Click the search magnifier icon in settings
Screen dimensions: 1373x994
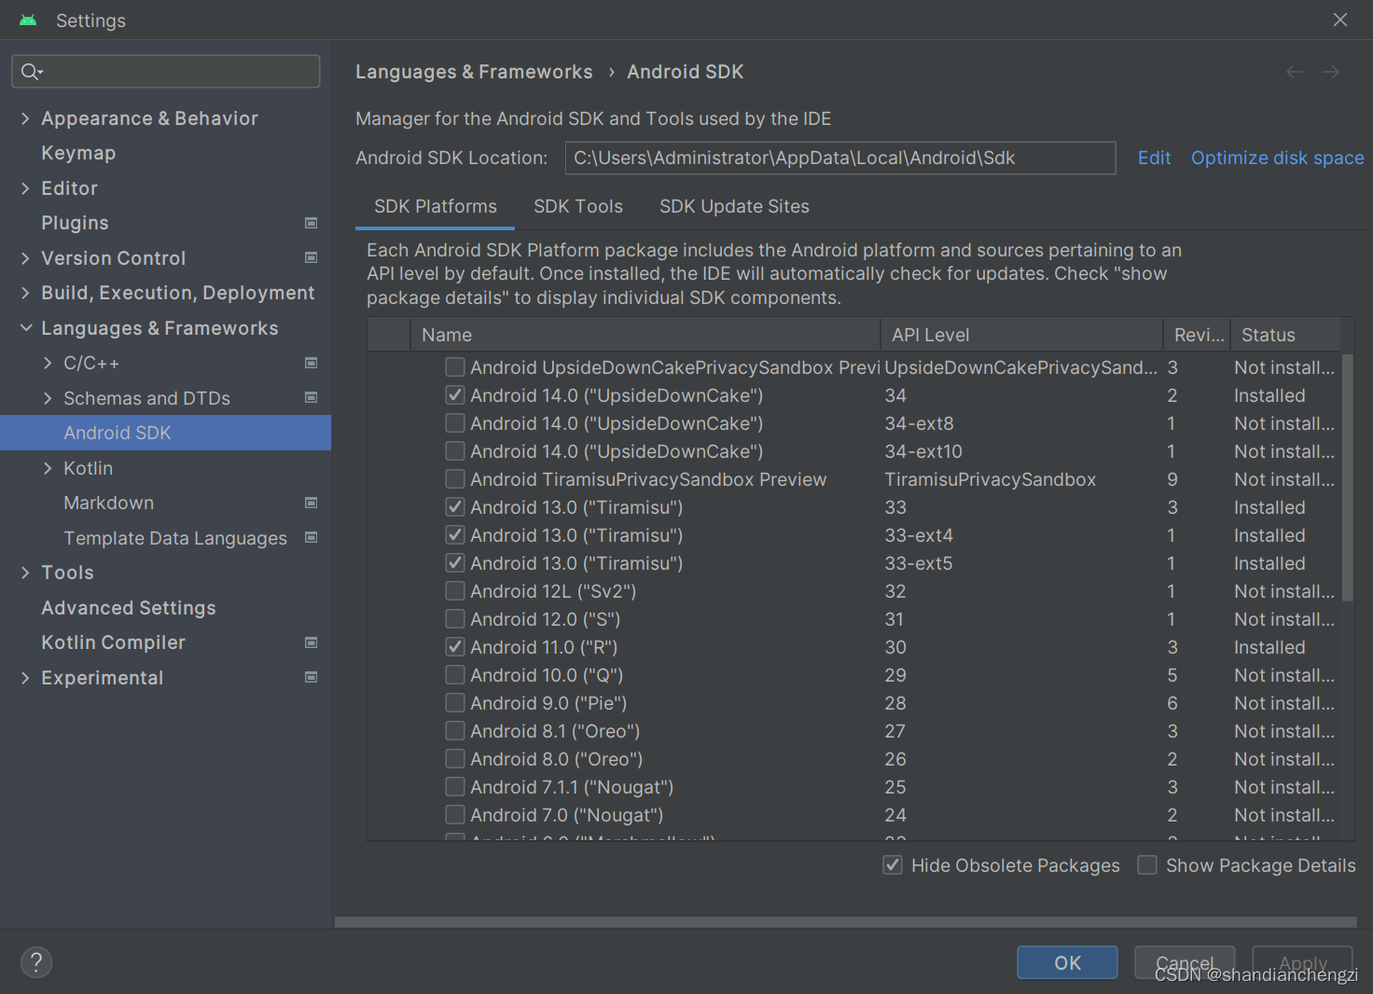31,72
